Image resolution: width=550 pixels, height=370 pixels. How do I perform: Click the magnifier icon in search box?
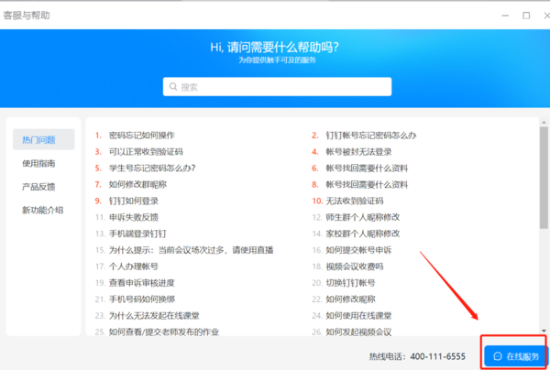pos(172,87)
